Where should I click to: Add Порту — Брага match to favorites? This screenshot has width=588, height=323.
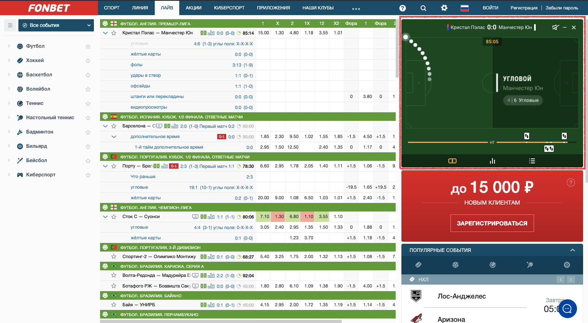[114, 166]
